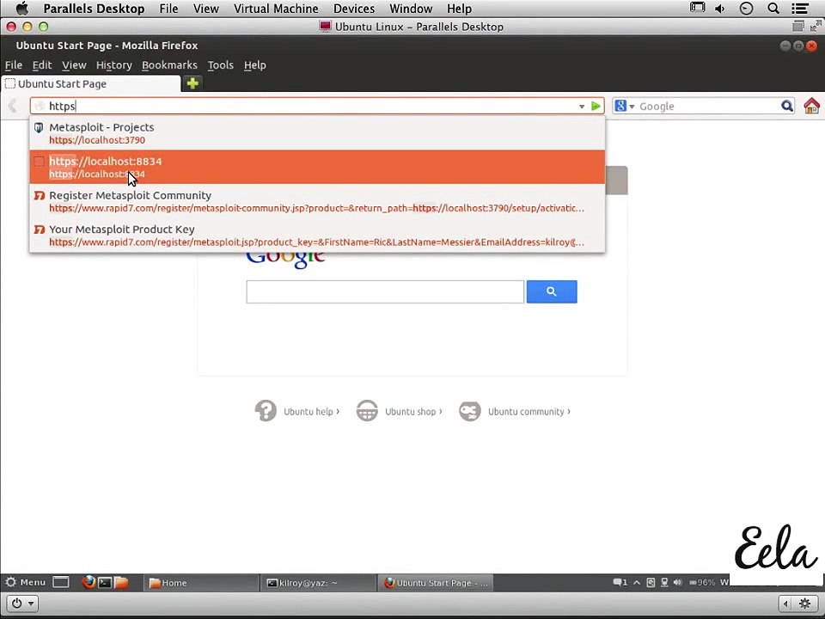Screen dimensions: 825x619
Task: Click the Google page search field
Action: (385, 291)
